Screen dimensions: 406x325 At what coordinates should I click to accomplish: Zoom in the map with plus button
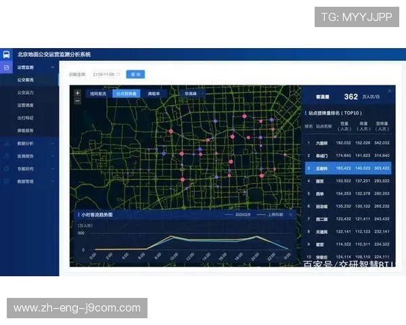[77, 93]
